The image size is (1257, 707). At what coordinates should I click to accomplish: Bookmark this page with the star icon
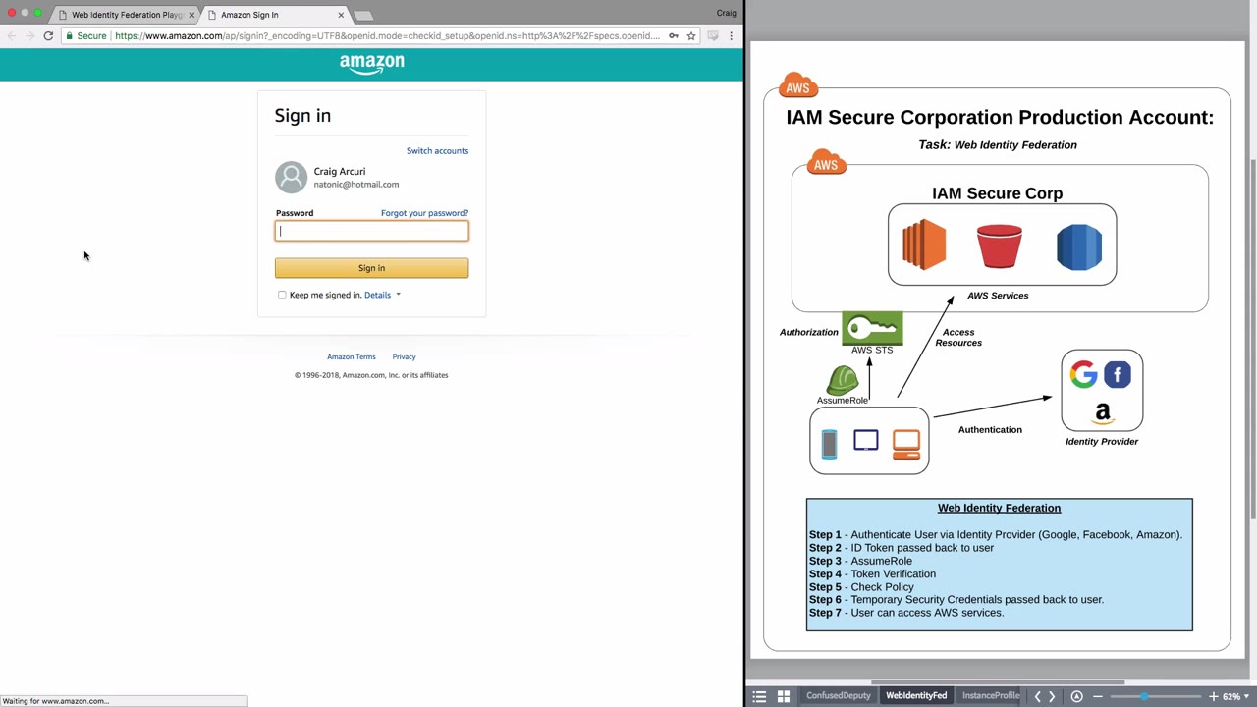(x=691, y=36)
